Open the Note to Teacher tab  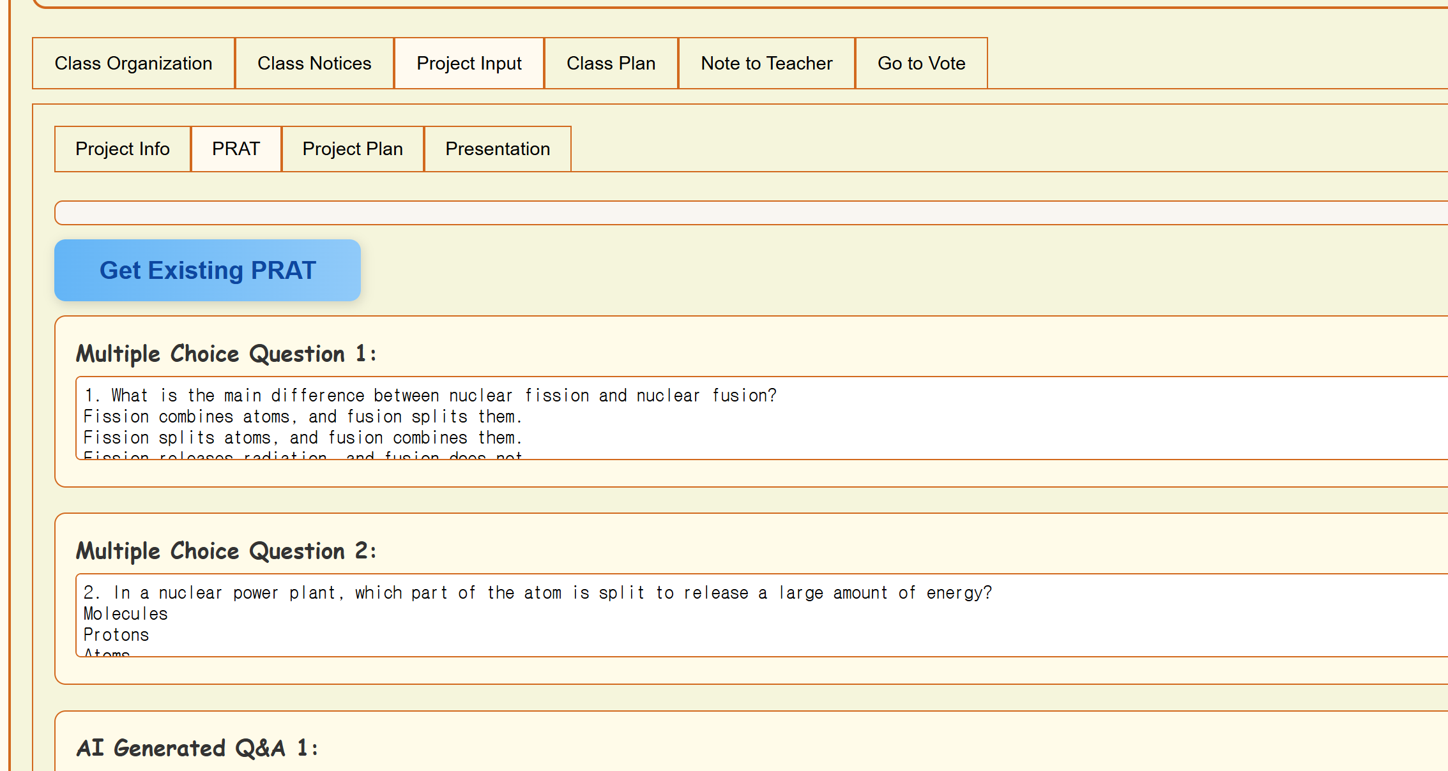(766, 63)
